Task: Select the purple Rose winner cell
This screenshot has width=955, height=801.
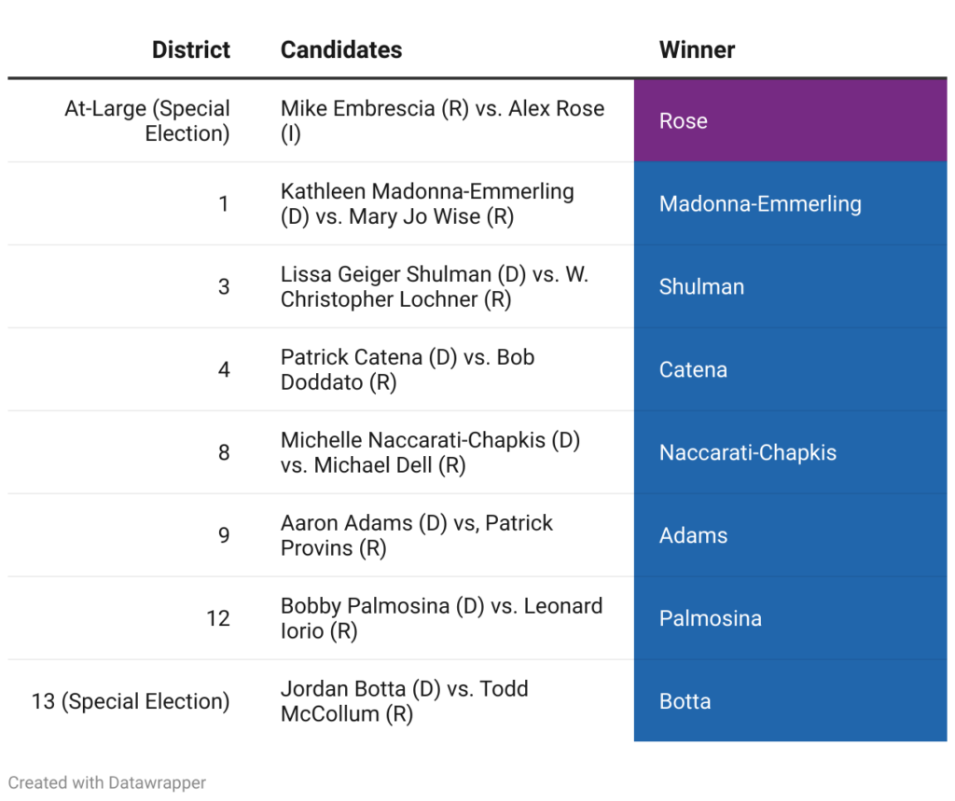Action: [x=790, y=121]
